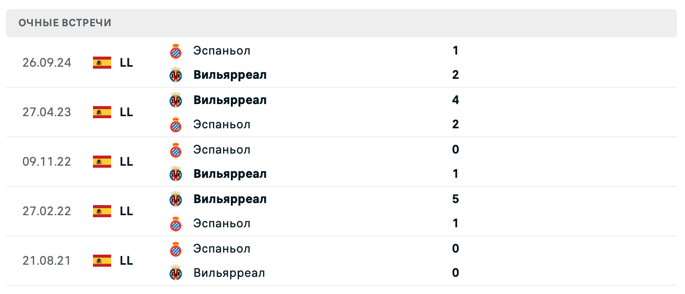685x294 pixels.
Task: Click Вильярреал score 5 in 27.02.22 match
Action: click(455, 199)
